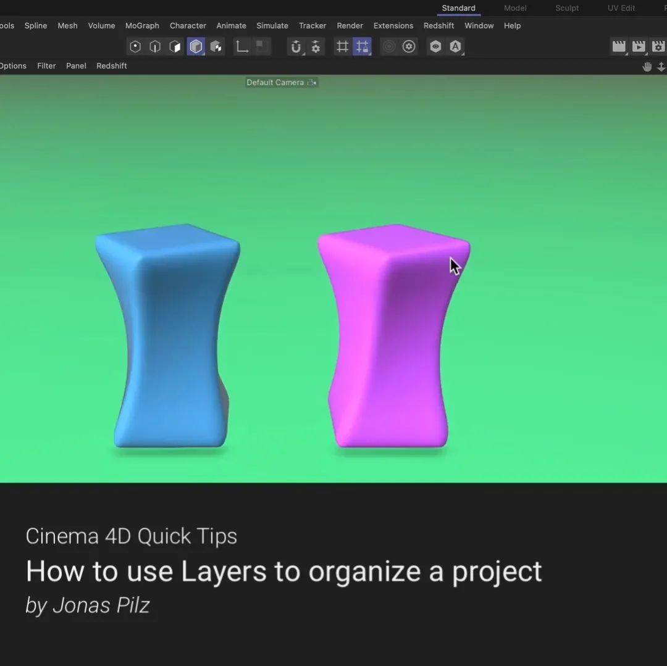The height and width of the screenshot is (666, 667).
Task: Activate Polygons mode
Action: coord(175,46)
